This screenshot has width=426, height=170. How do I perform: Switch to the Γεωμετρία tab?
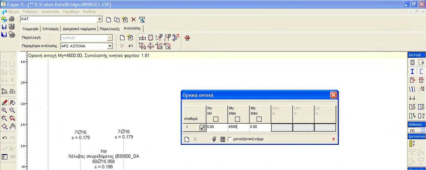click(x=30, y=29)
